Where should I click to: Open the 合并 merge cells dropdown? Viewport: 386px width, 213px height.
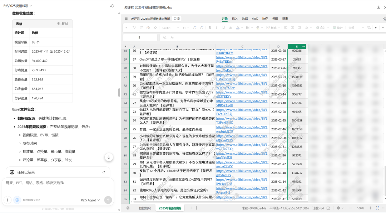click(322, 28)
